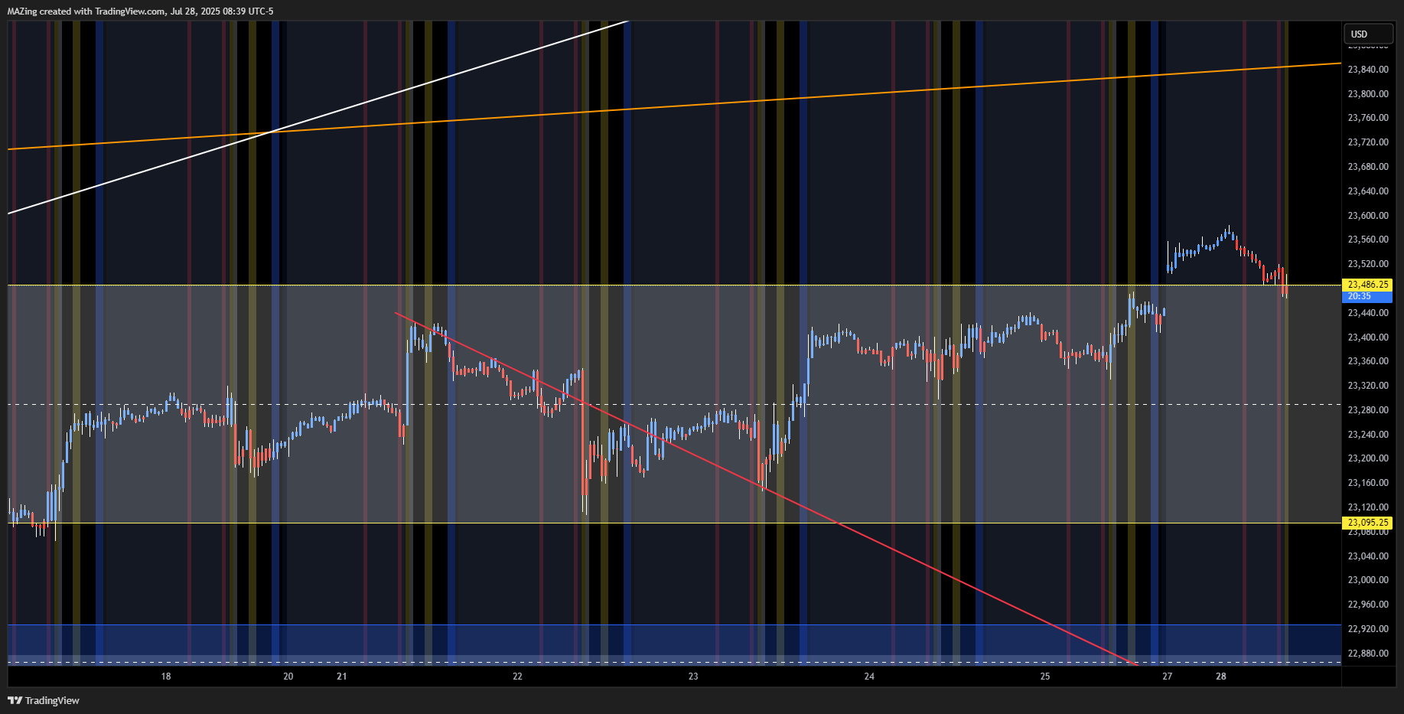The width and height of the screenshot is (1404, 714).
Task: Click the 23,120.00 price axis label
Action: (1368, 507)
